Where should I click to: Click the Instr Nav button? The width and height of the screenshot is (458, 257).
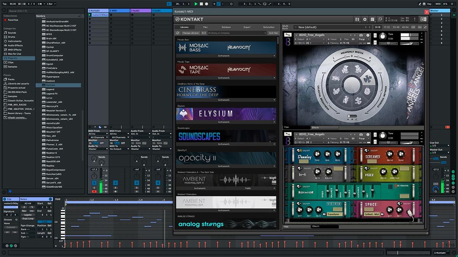click(273, 33)
